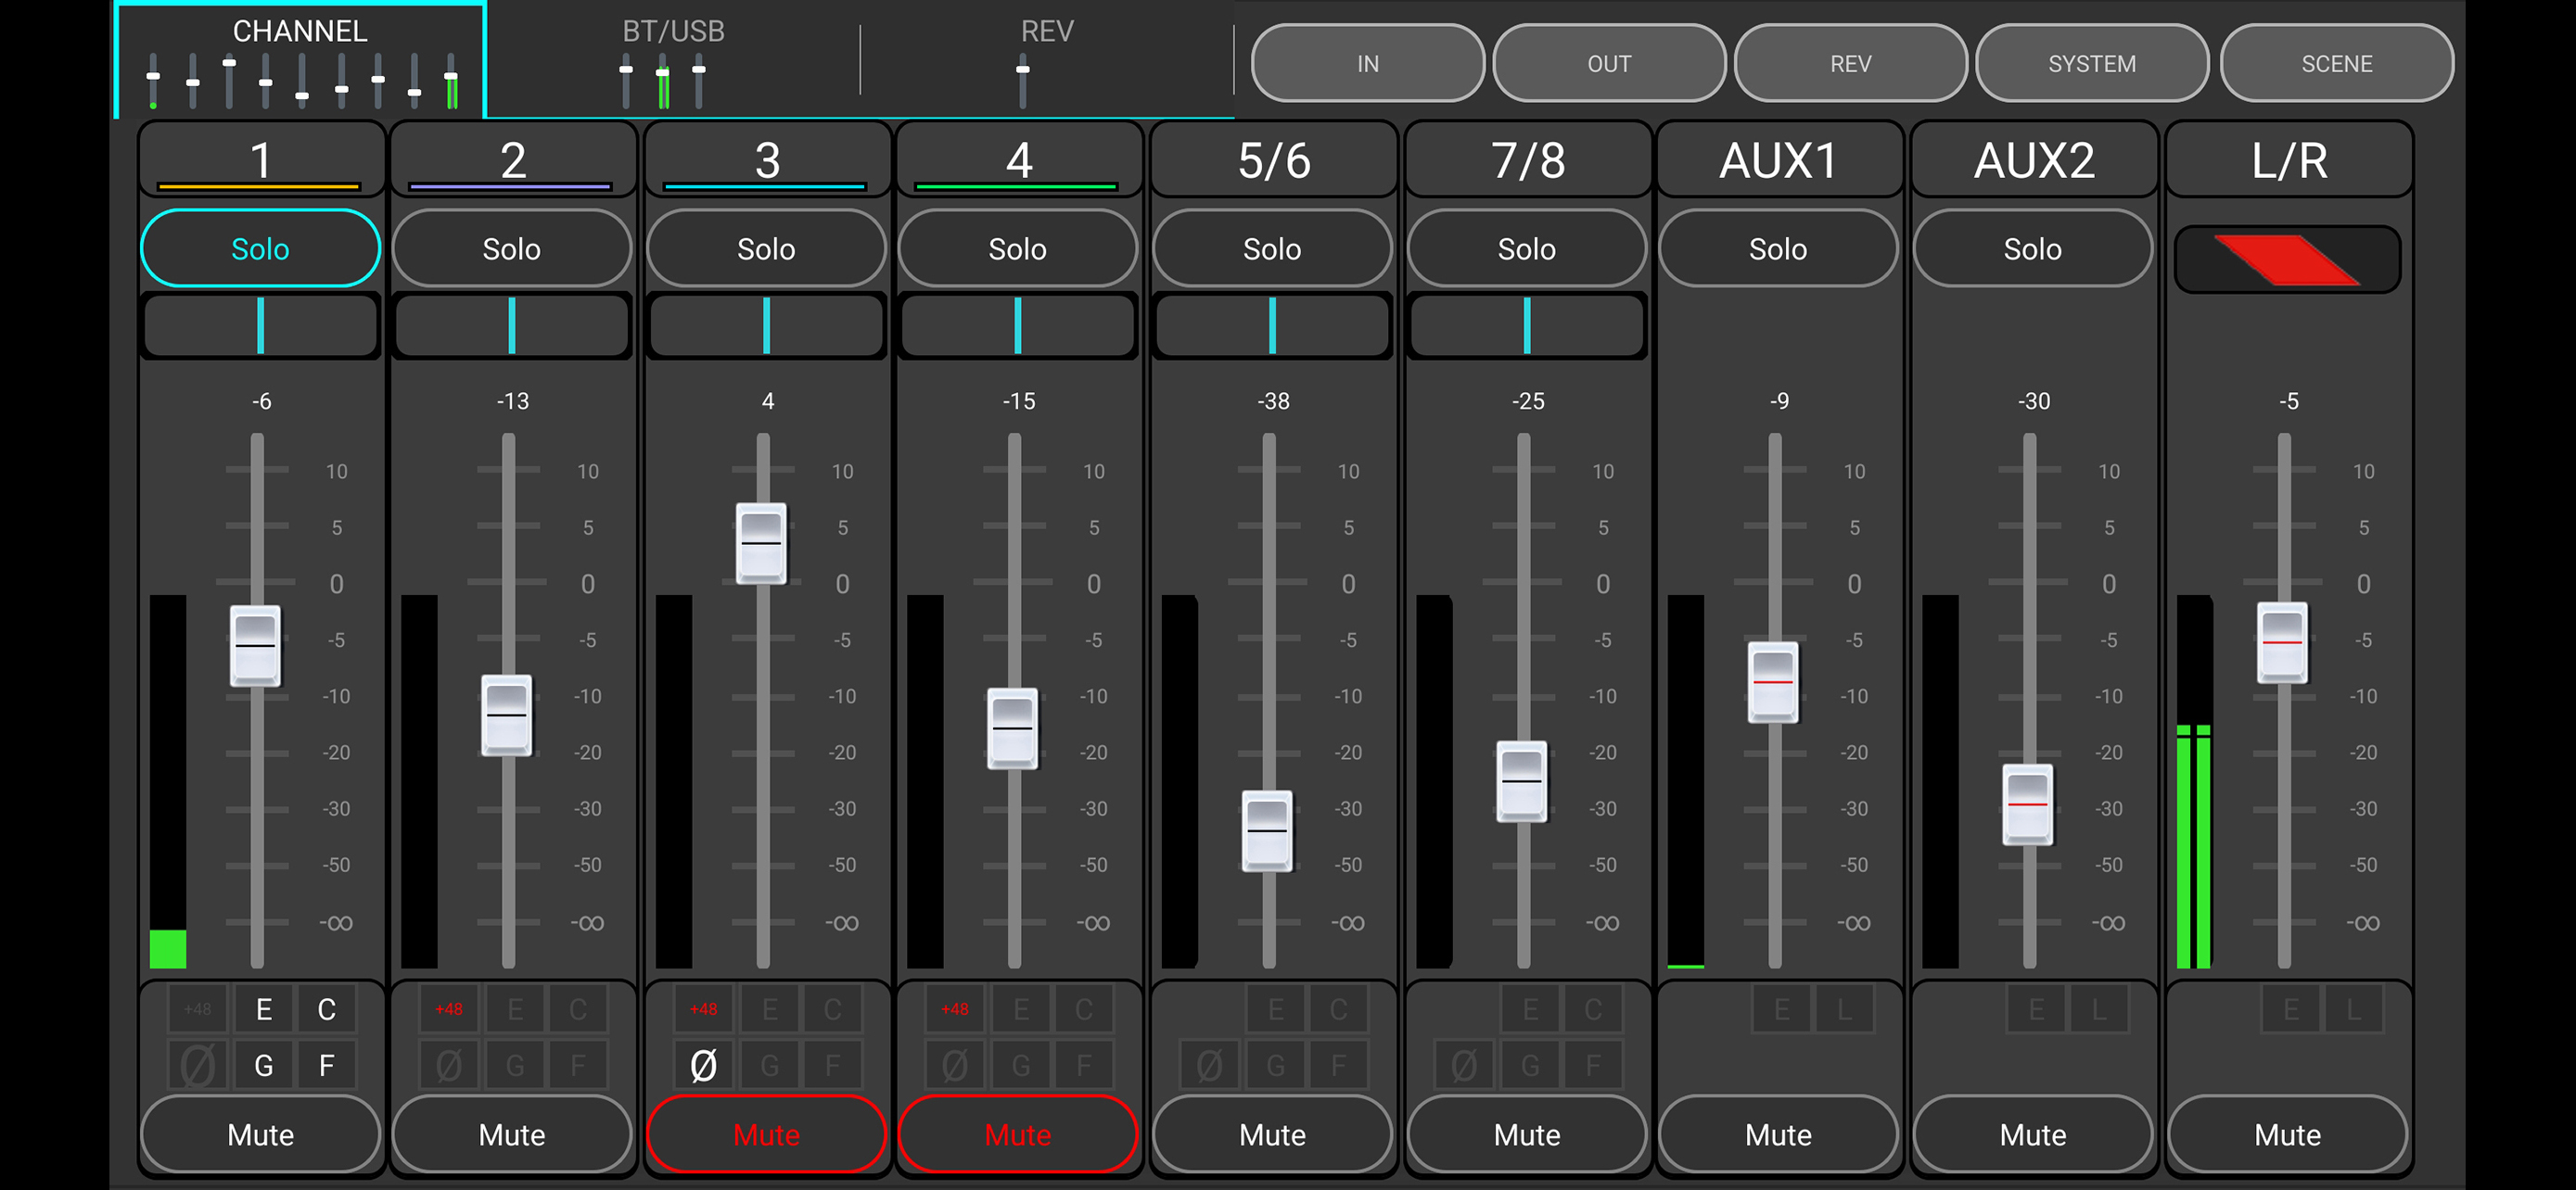Open EQ (E) on L/R master
Viewport: 2576px width, 1190px height.
pyautogui.click(x=2291, y=1009)
